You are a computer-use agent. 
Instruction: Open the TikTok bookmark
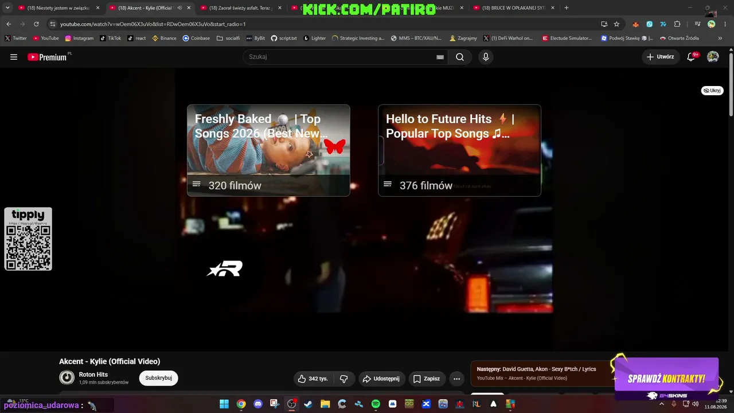pyautogui.click(x=111, y=38)
